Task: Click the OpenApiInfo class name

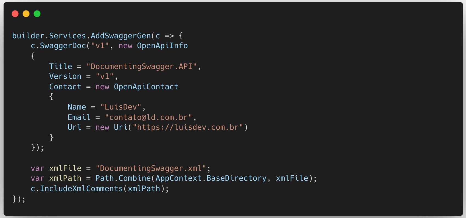Action: coord(162,46)
